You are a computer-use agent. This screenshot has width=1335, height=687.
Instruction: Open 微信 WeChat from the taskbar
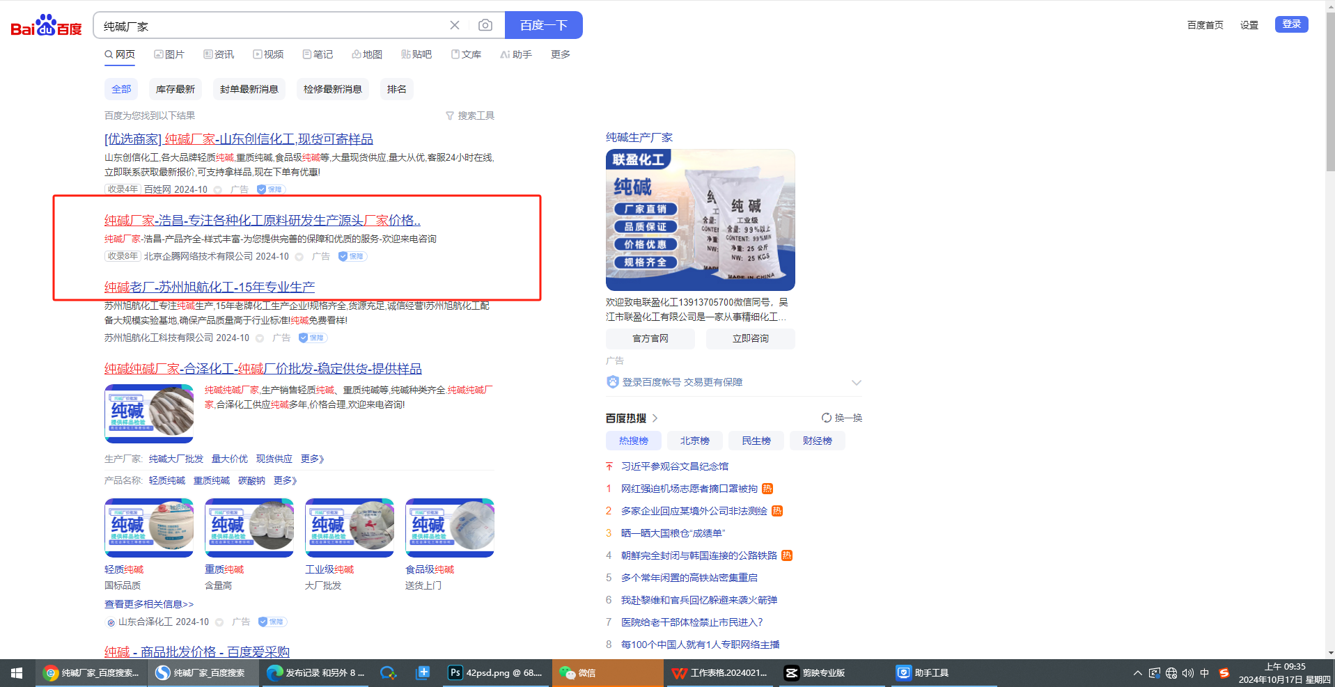click(607, 673)
